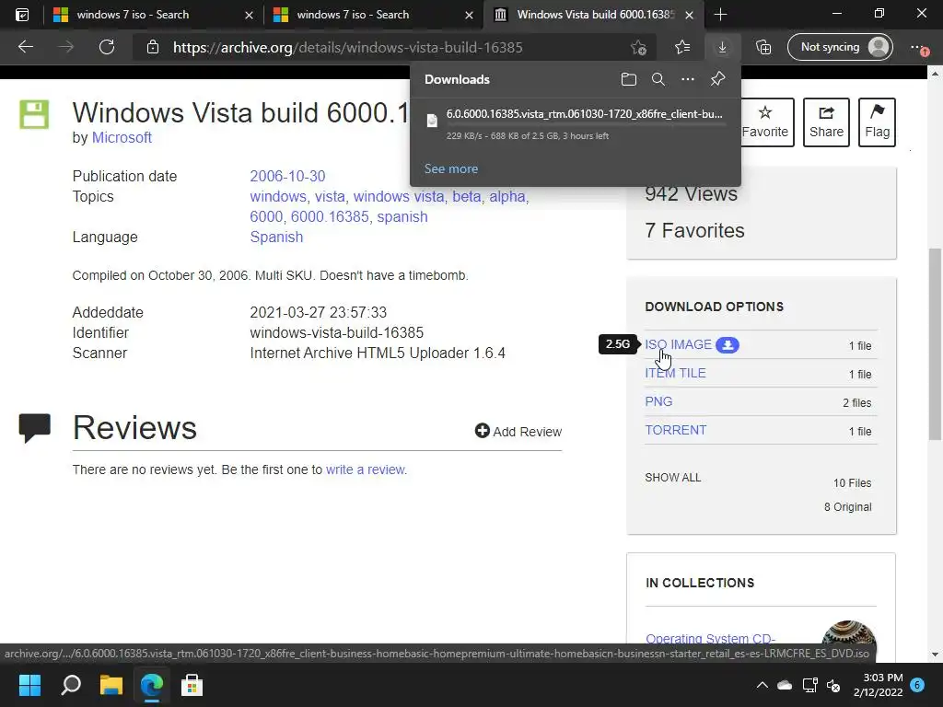Click the muted volume tray icon
The height and width of the screenshot is (707, 943).
click(x=833, y=685)
